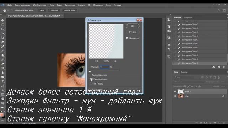Viewport: 228px width, 128px height.
Task: Toggle lock all layer button
Action: (x=199, y=87)
